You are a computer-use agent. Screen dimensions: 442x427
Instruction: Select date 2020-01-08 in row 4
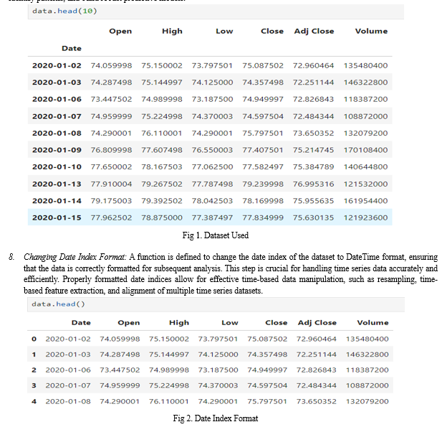(68, 401)
